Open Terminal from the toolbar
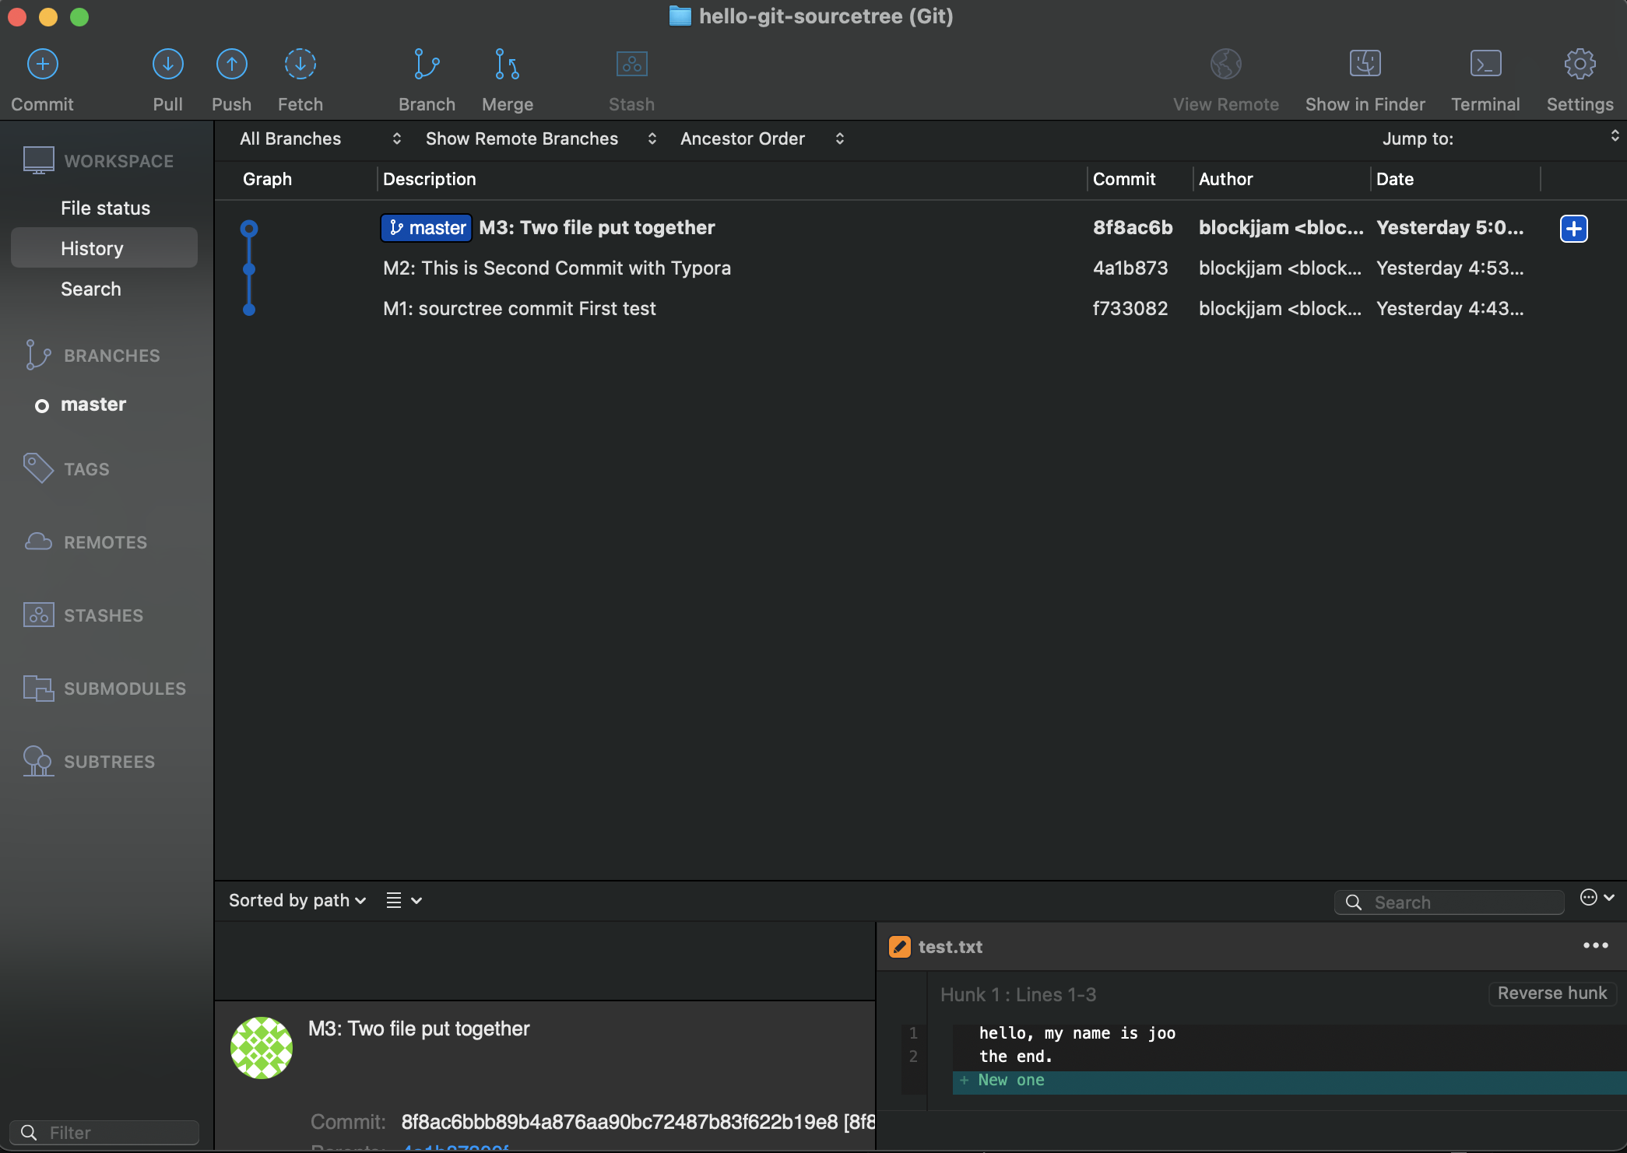 tap(1485, 65)
